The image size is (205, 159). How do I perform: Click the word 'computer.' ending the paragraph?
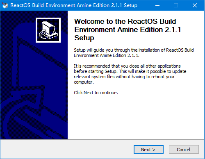pyautogui.click(x=84, y=82)
